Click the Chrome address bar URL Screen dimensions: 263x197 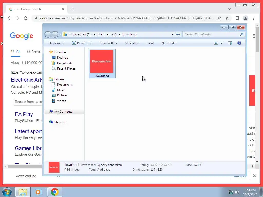[127, 18]
